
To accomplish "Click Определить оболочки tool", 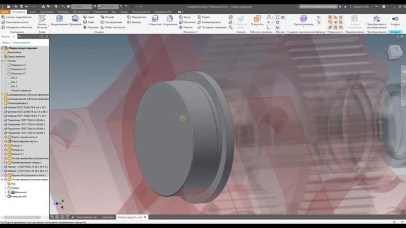I will (x=17, y=27).
